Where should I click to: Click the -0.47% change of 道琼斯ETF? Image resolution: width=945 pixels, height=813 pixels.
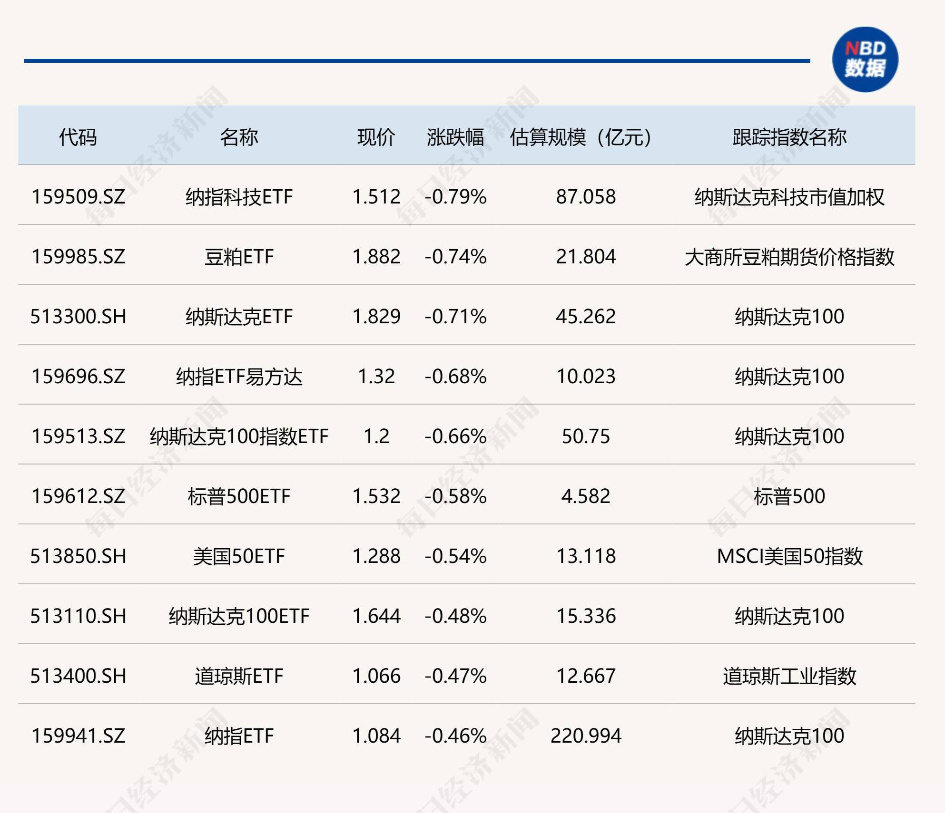click(456, 674)
